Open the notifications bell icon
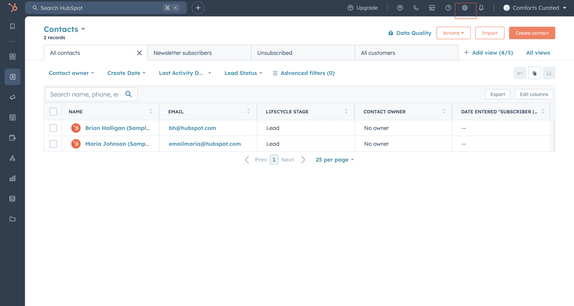The height and width of the screenshot is (306, 574). 481,8
